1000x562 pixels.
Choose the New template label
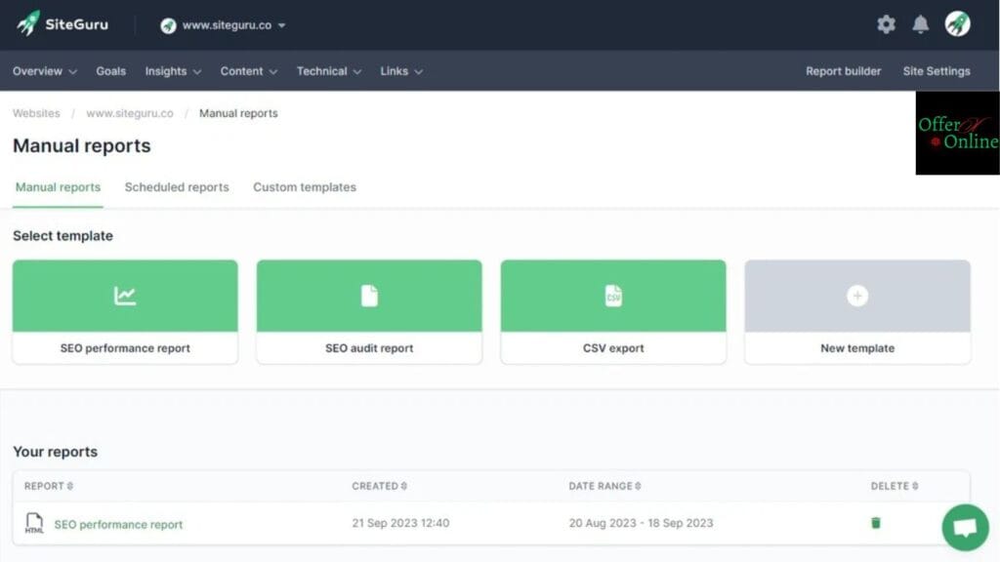tap(857, 348)
